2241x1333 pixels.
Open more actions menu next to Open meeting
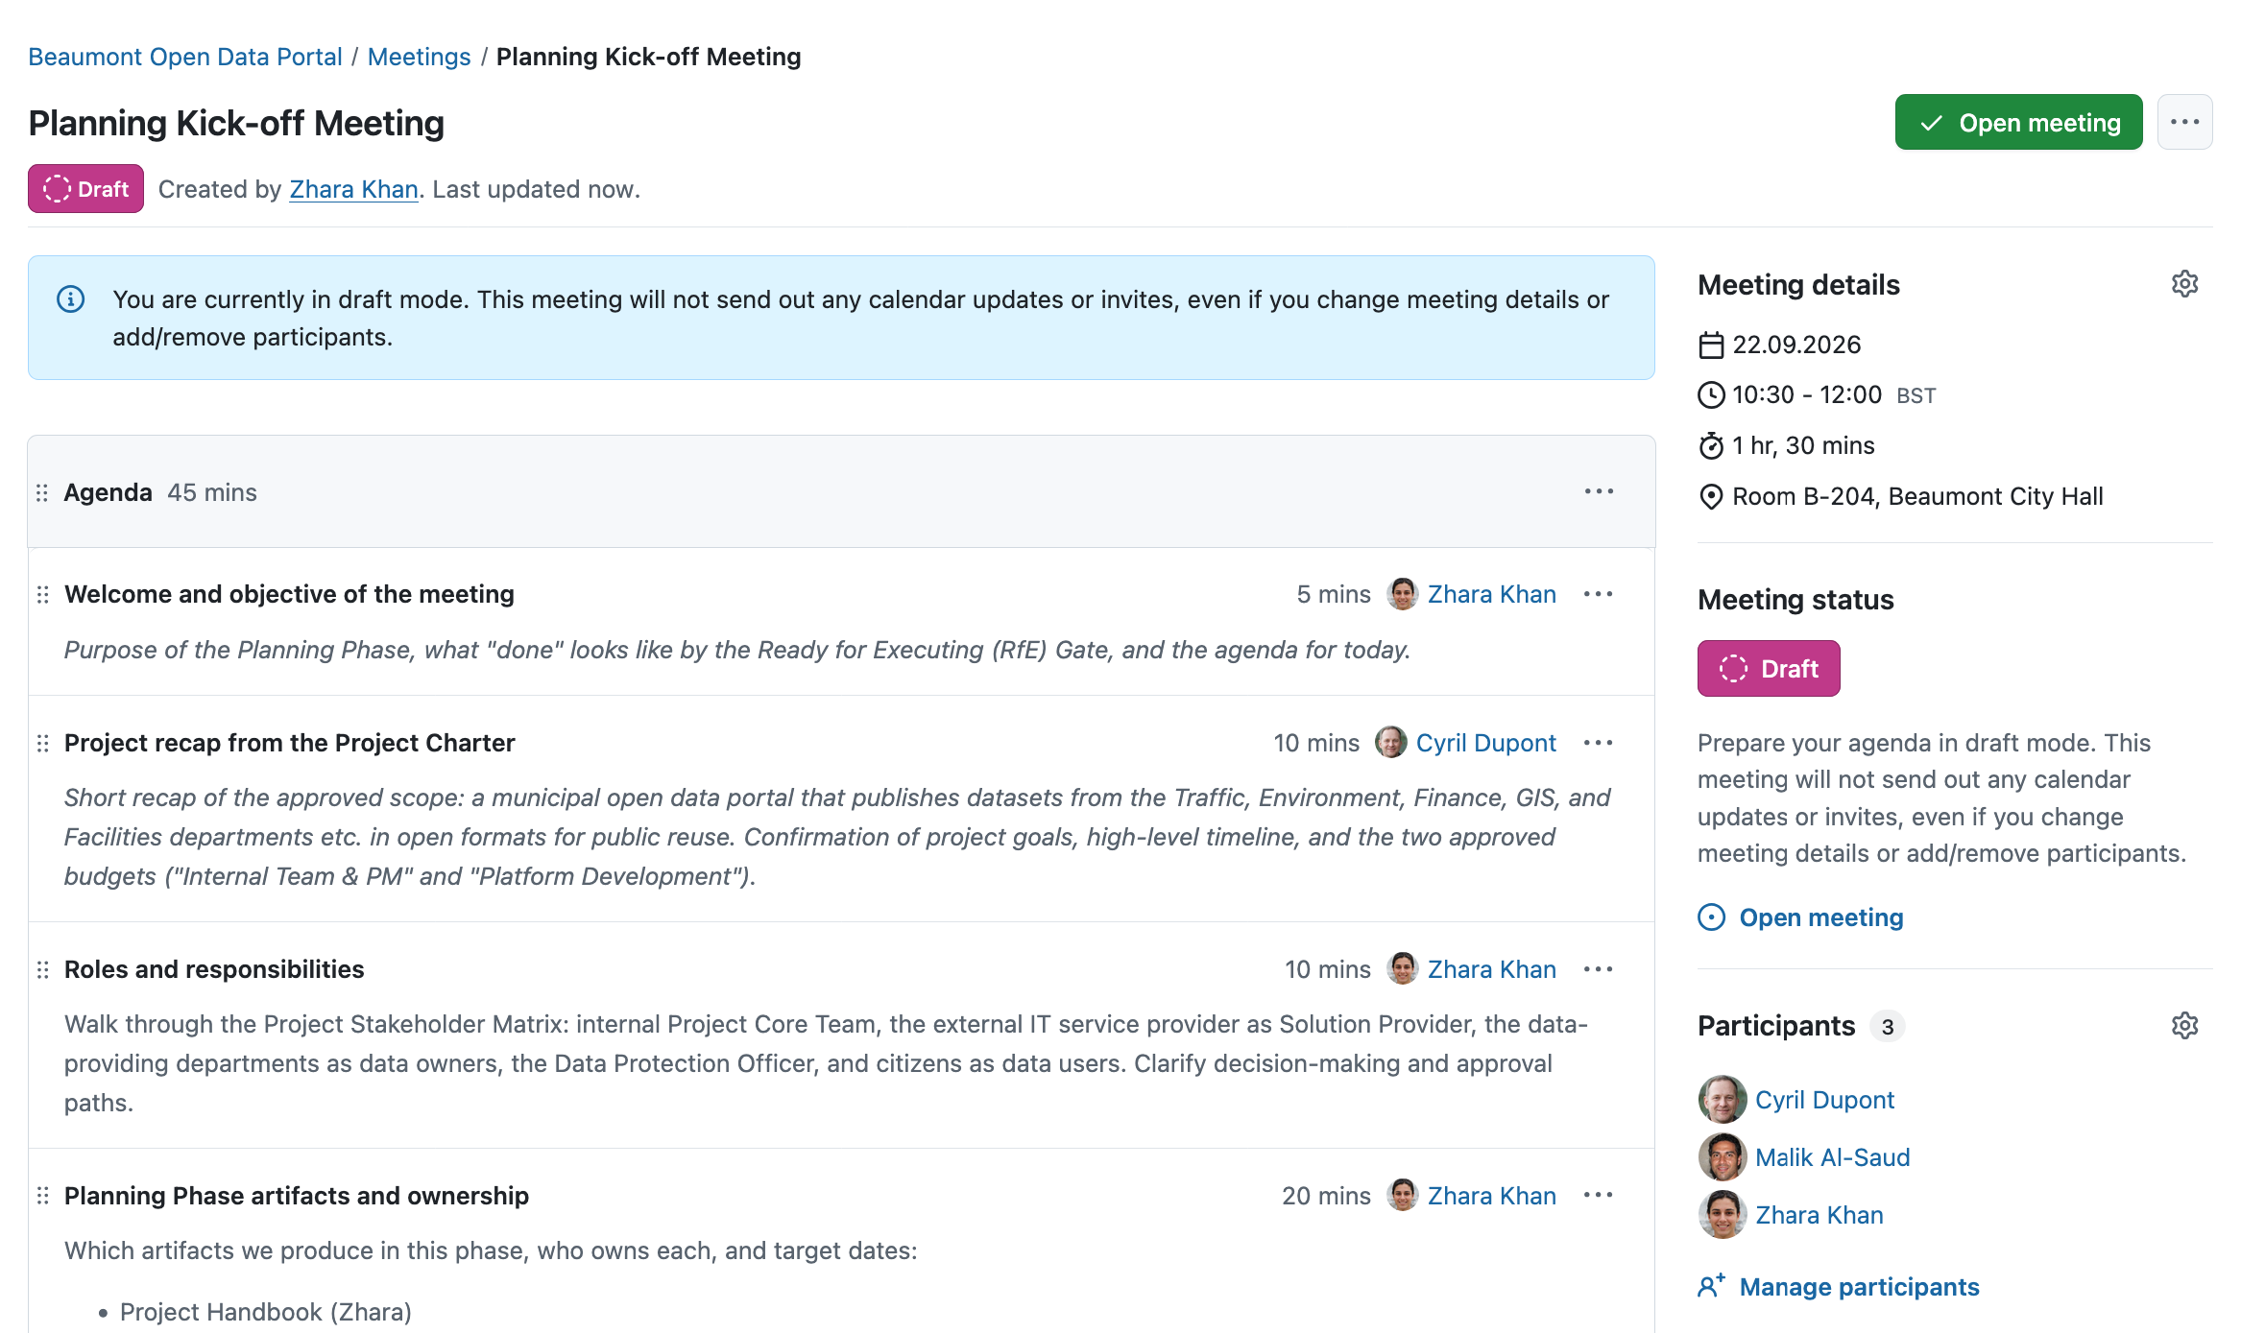click(x=2184, y=122)
